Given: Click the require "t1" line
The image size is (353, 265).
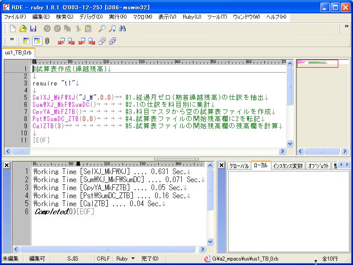Looking at the screenshot, I should tap(54, 83).
